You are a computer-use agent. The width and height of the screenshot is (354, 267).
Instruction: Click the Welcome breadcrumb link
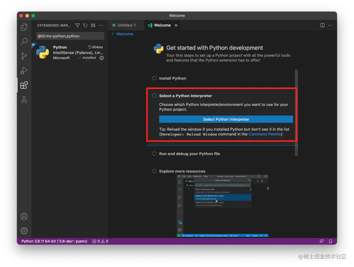click(x=125, y=34)
